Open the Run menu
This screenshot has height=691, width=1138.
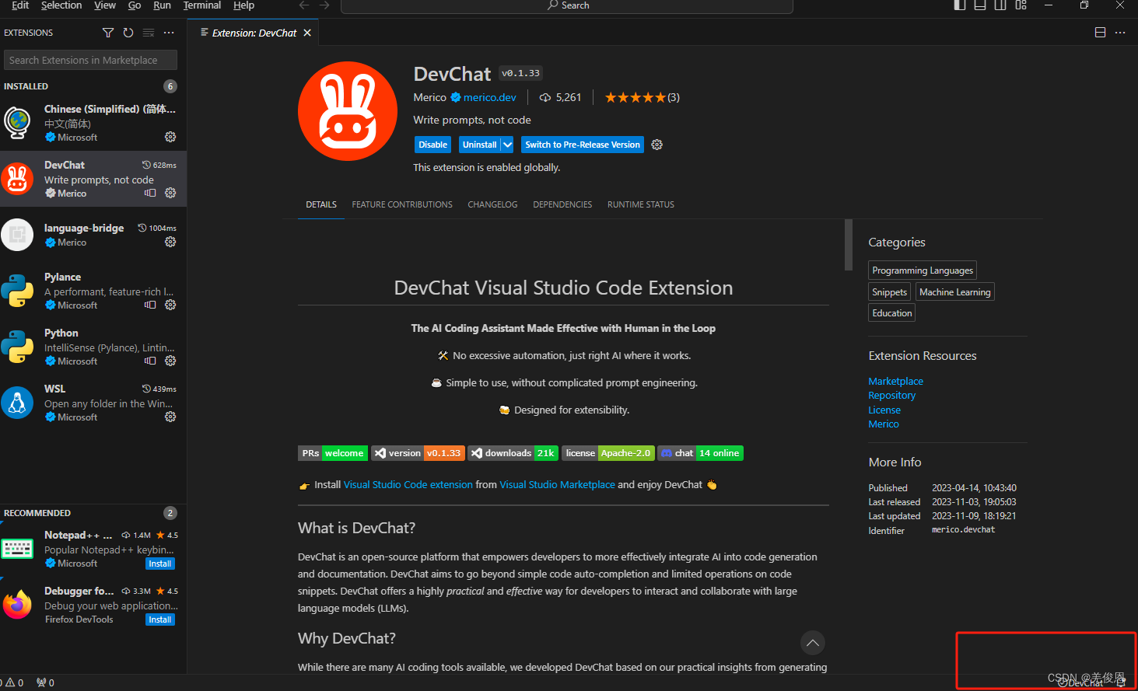point(162,5)
